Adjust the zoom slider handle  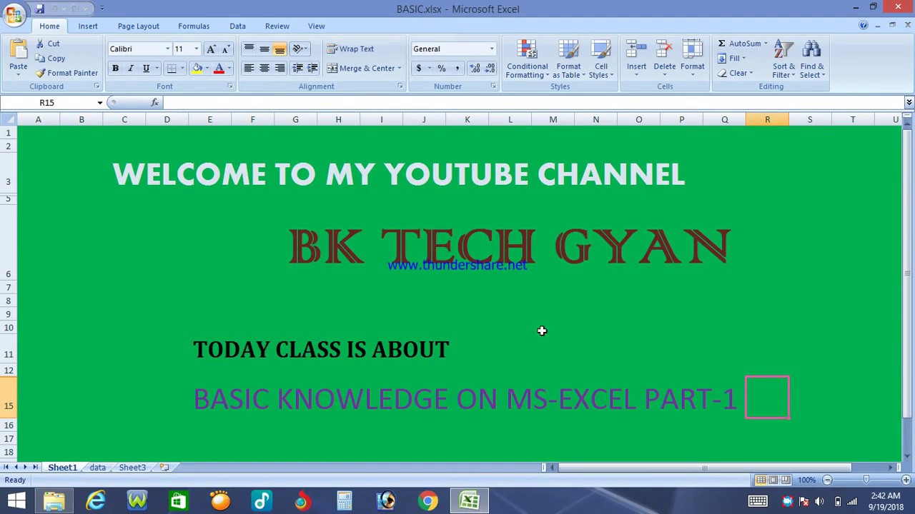[866, 480]
